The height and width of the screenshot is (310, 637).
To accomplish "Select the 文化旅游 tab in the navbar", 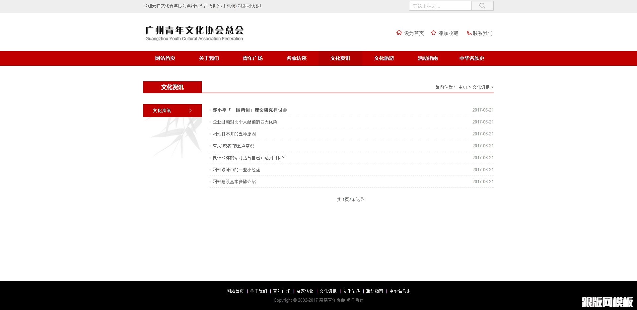I will (384, 58).
